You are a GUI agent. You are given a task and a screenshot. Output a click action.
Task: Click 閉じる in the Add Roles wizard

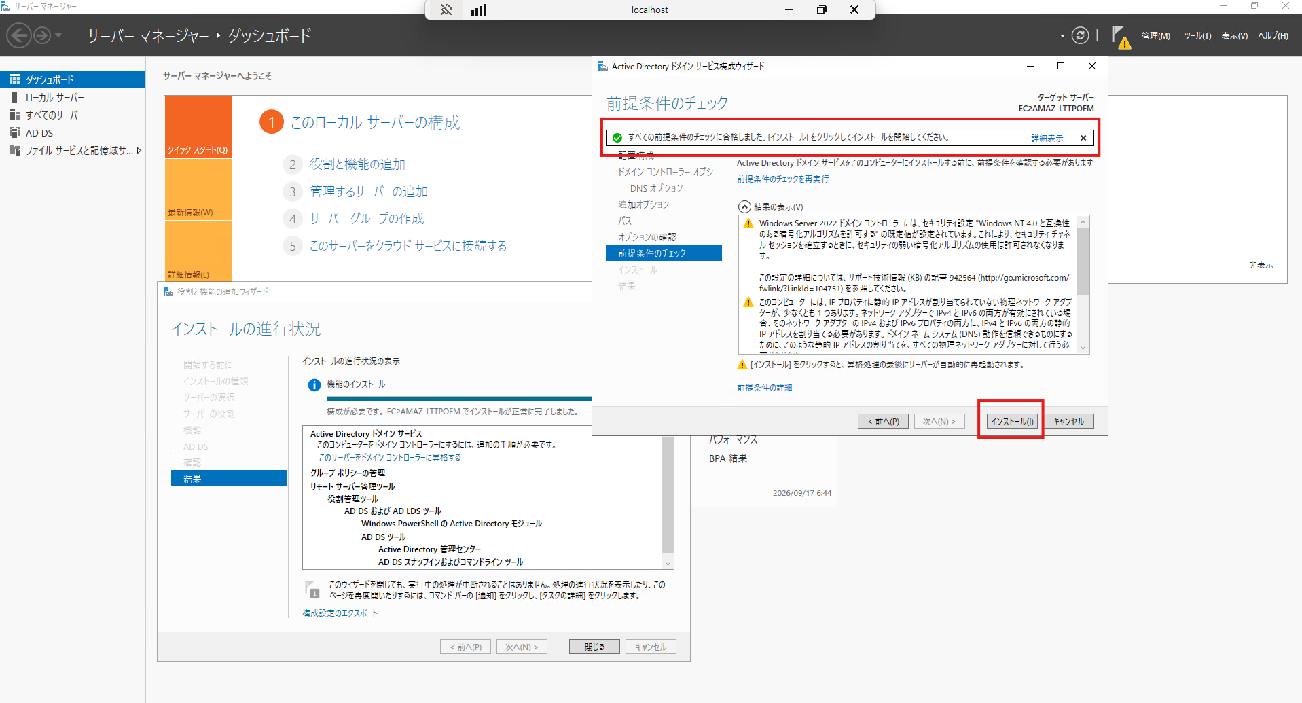point(594,647)
